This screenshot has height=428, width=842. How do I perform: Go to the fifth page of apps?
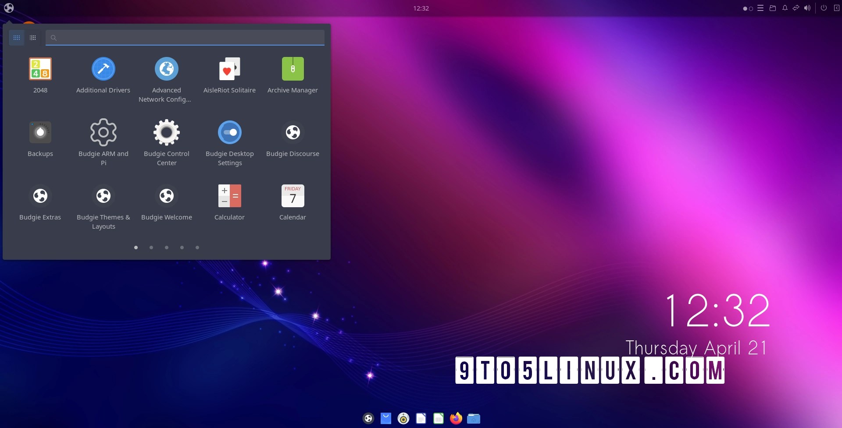point(197,248)
